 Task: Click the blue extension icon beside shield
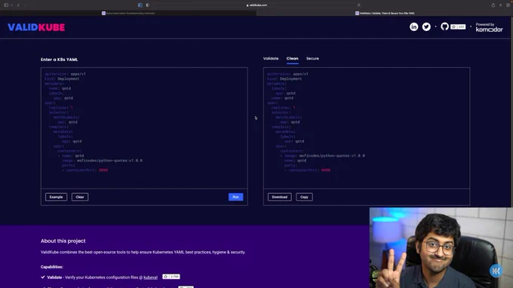(140, 5)
